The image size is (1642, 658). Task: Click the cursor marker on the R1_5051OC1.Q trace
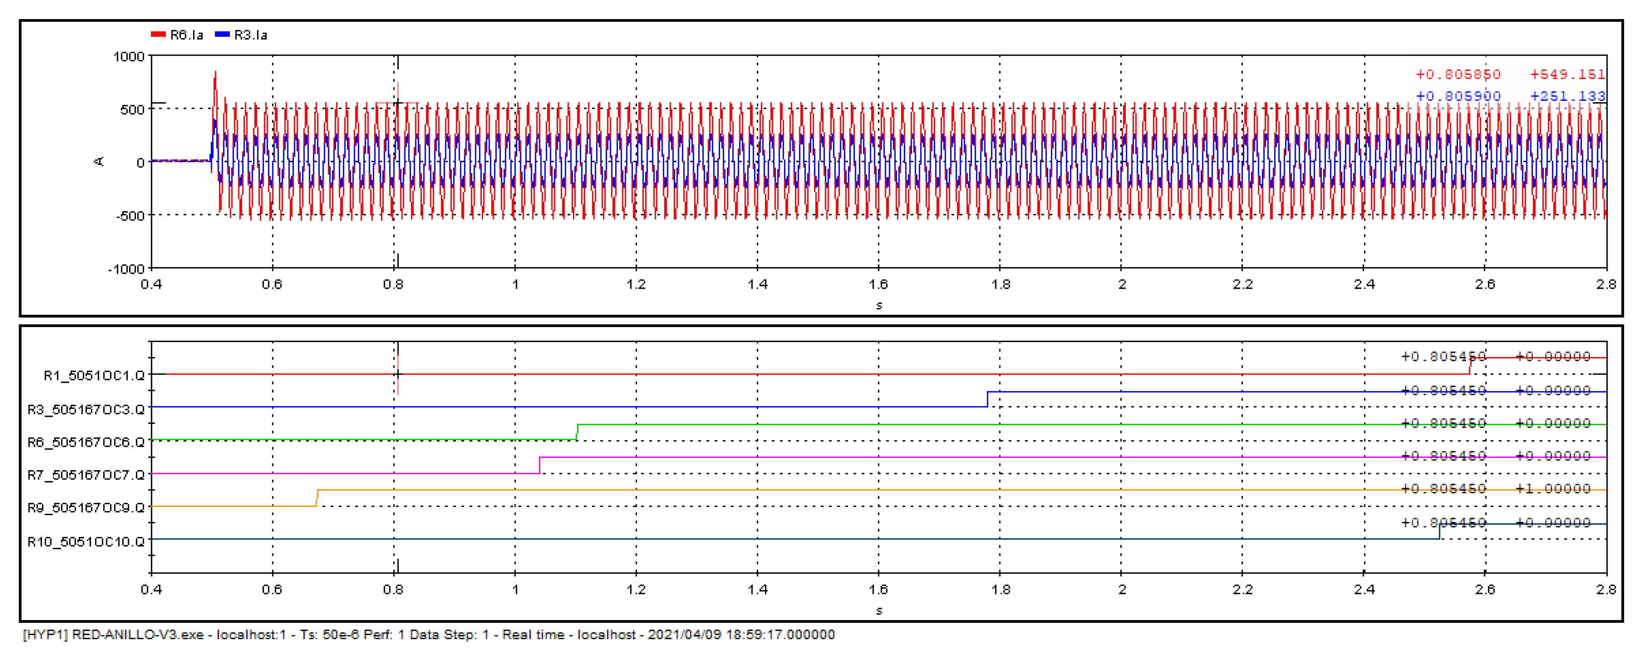pyautogui.click(x=398, y=374)
